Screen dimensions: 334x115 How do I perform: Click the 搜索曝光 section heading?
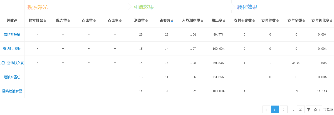tap(38, 7)
